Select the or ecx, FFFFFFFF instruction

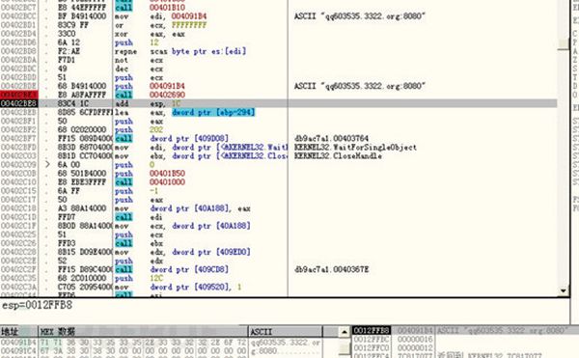[160, 25]
